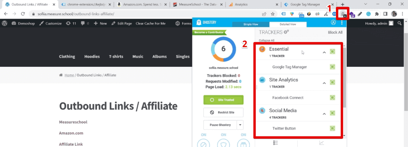The width and height of the screenshot is (408, 147).
Task: Click the Social Media category icon
Action: tap(262, 111)
